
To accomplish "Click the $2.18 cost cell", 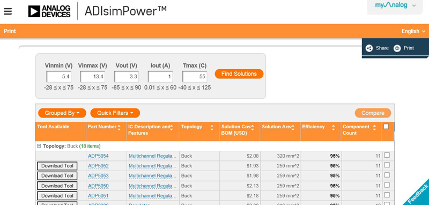I will click(240, 196).
